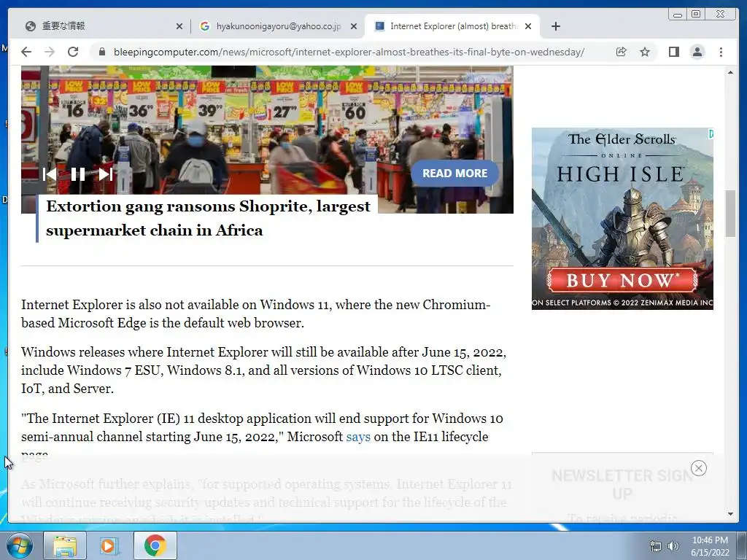Click the forward navigation arrow
This screenshot has width=747, height=560.
click(x=50, y=52)
